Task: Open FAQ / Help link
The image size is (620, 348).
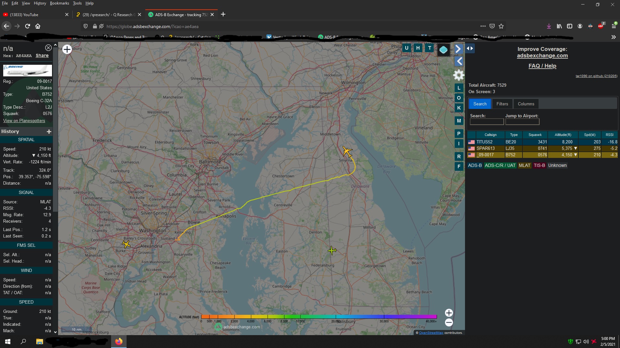Action: click(542, 66)
